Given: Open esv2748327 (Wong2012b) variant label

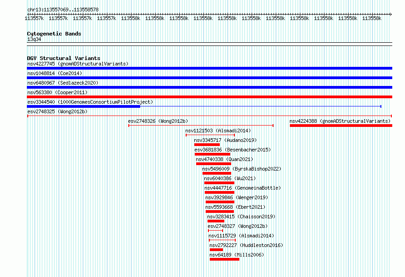Looking at the screenshot, I should click(x=238, y=226).
